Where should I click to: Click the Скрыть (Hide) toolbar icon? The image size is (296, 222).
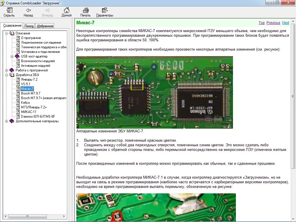(9, 10)
